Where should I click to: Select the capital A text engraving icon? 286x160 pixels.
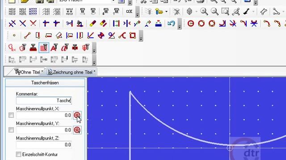[54, 48]
